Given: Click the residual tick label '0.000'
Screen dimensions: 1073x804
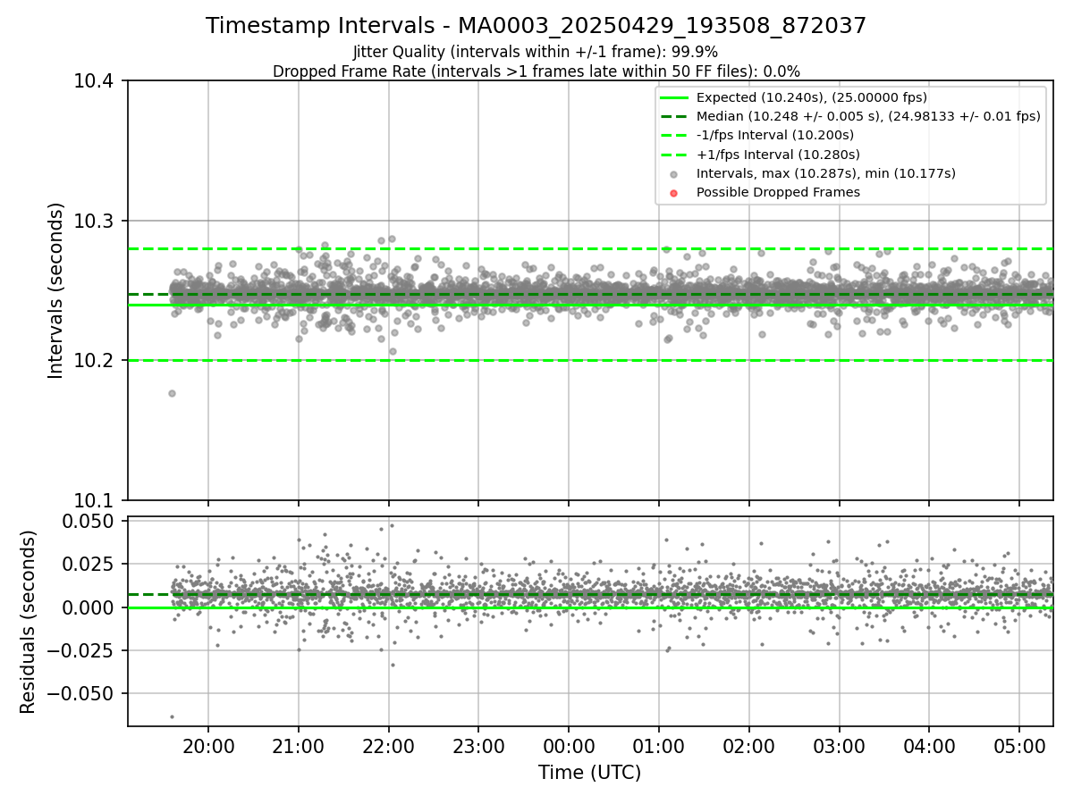Looking at the screenshot, I should coord(89,607).
